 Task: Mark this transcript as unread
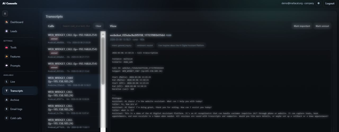(x=322, y=26)
